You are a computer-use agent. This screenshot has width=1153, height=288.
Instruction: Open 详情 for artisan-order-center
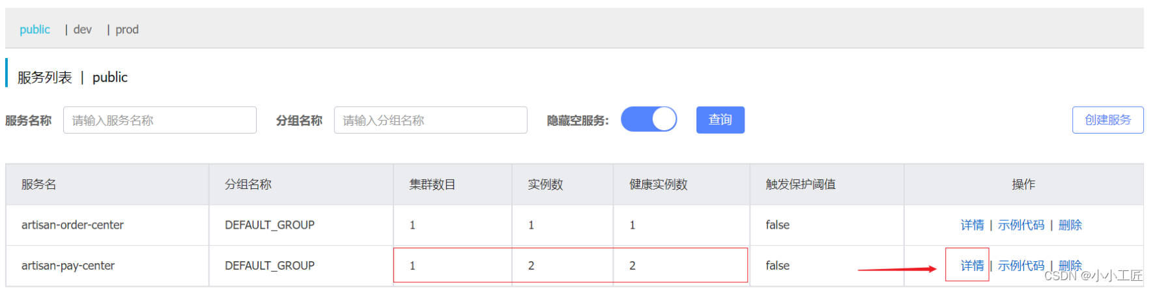(972, 225)
